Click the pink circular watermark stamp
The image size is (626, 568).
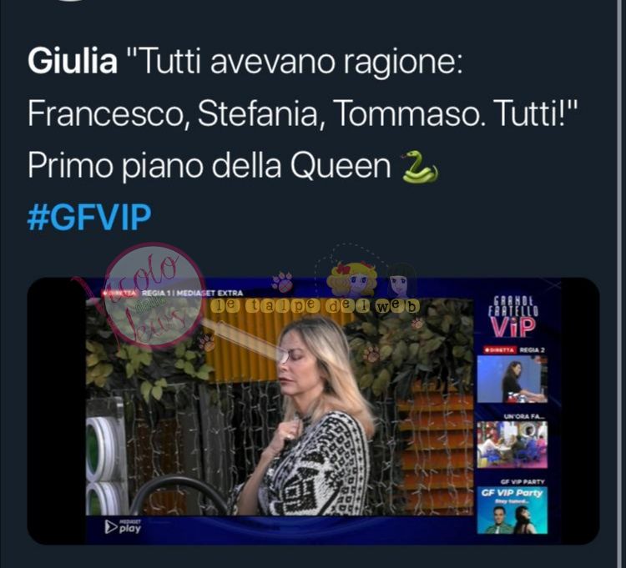[x=155, y=295]
